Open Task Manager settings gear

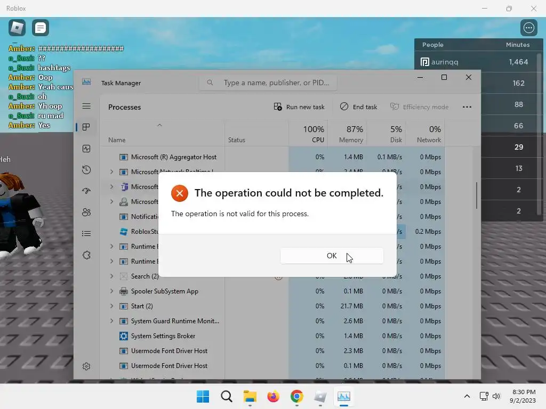[86, 366]
